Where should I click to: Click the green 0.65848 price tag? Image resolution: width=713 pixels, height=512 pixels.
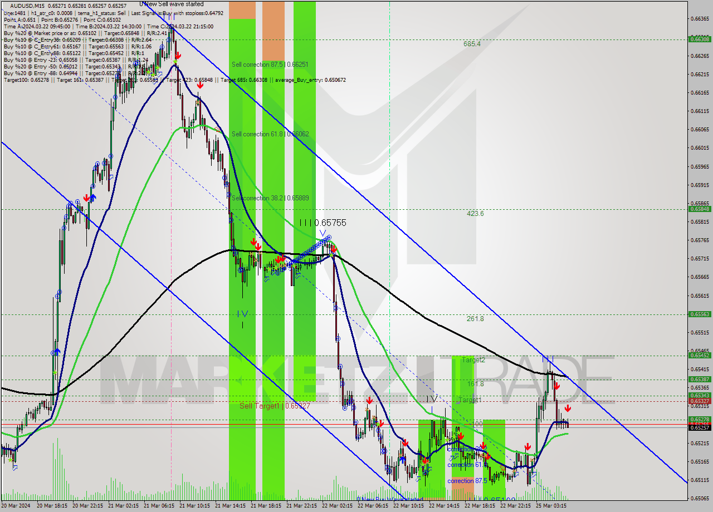[700, 209]
